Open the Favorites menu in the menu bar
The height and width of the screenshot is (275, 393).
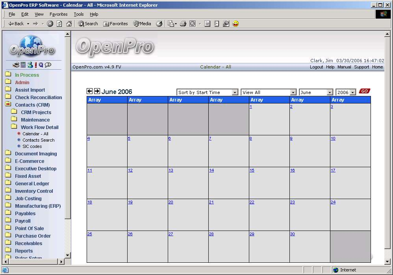click(58, 14)
